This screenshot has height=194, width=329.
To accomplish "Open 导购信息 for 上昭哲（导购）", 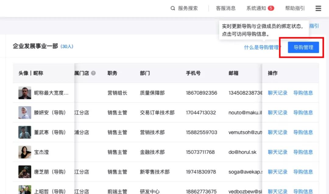I will (x=303, y=191).
